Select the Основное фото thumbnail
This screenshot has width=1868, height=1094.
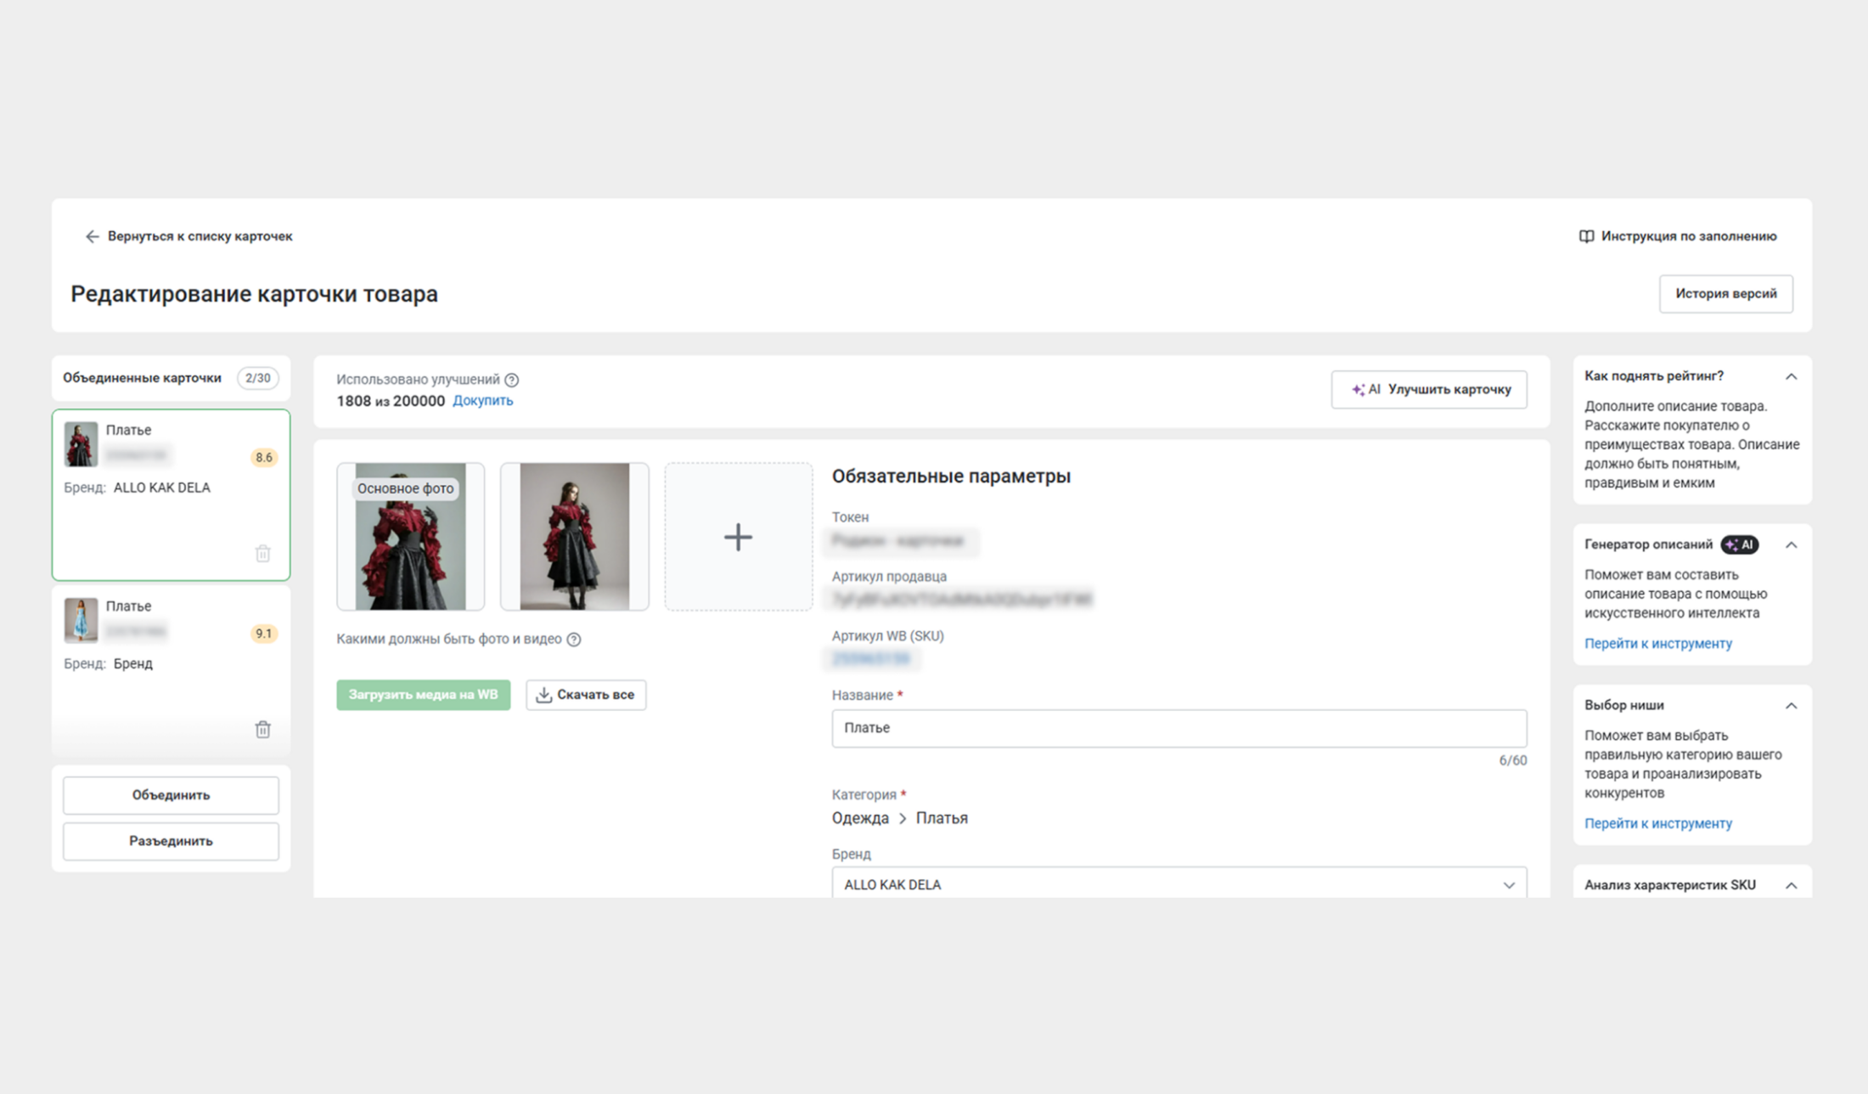click(x=410, y=544)
